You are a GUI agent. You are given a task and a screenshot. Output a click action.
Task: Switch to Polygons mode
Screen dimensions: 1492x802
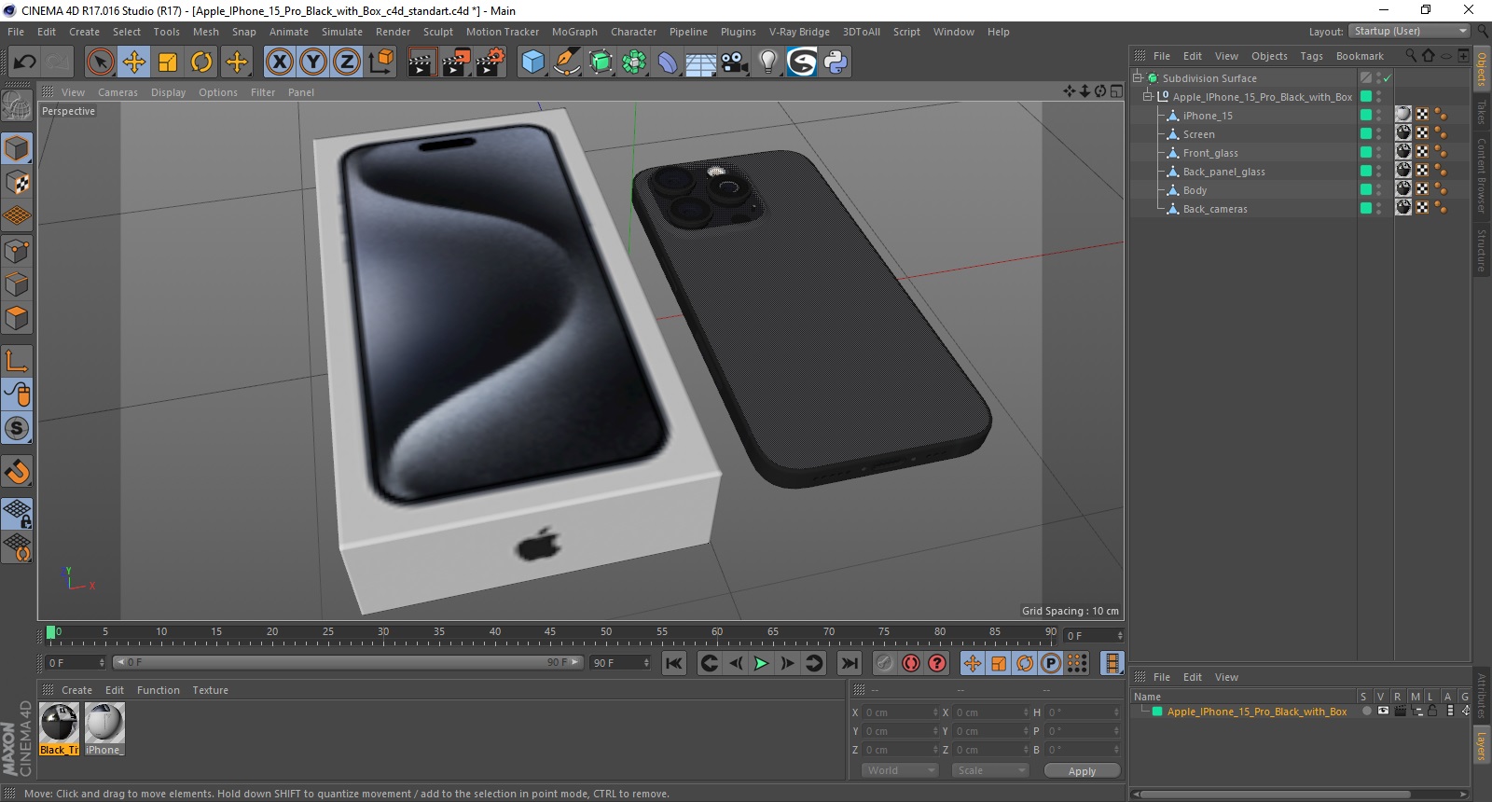tap(17, 318)
